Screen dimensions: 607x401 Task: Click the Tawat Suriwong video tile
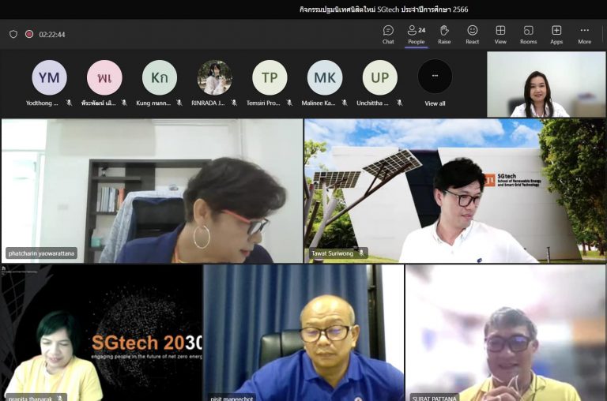pos(455,191)
